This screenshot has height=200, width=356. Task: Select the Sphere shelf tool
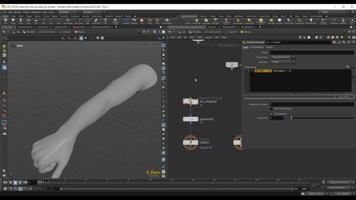(13, 21)
